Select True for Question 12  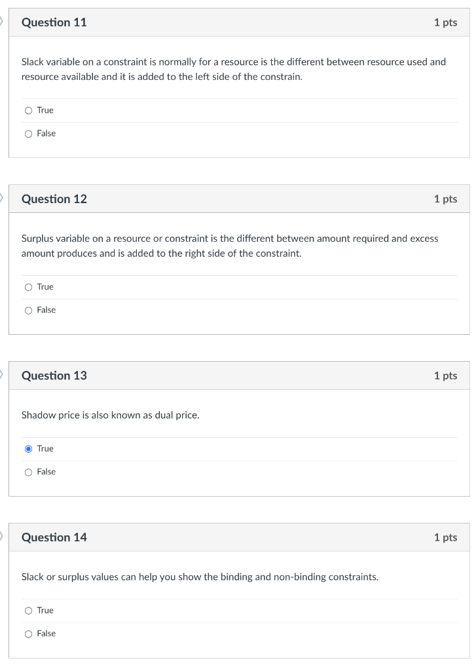[29, 286]
